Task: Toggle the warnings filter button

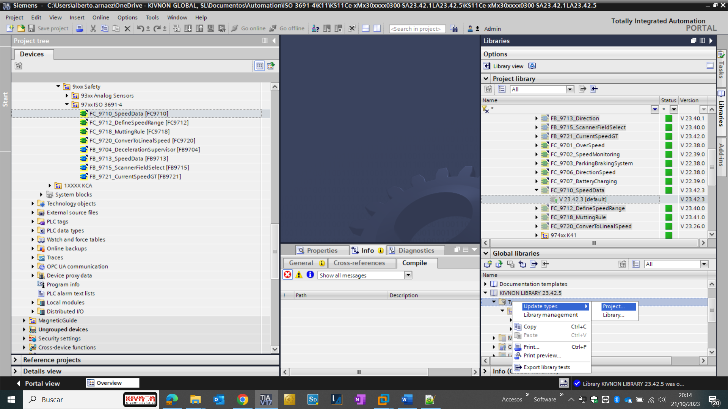Action: [x=299, y=275]
